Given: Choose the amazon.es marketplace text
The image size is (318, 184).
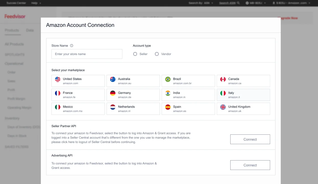Looking at the screenshot, I should [180, 111].
